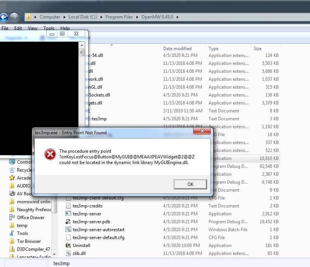Open the Tools folder in the navigation pane
The width and height of the screenshot is (310, 267).
(x=22, y=233)
